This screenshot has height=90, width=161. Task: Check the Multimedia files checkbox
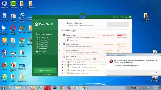65,67
